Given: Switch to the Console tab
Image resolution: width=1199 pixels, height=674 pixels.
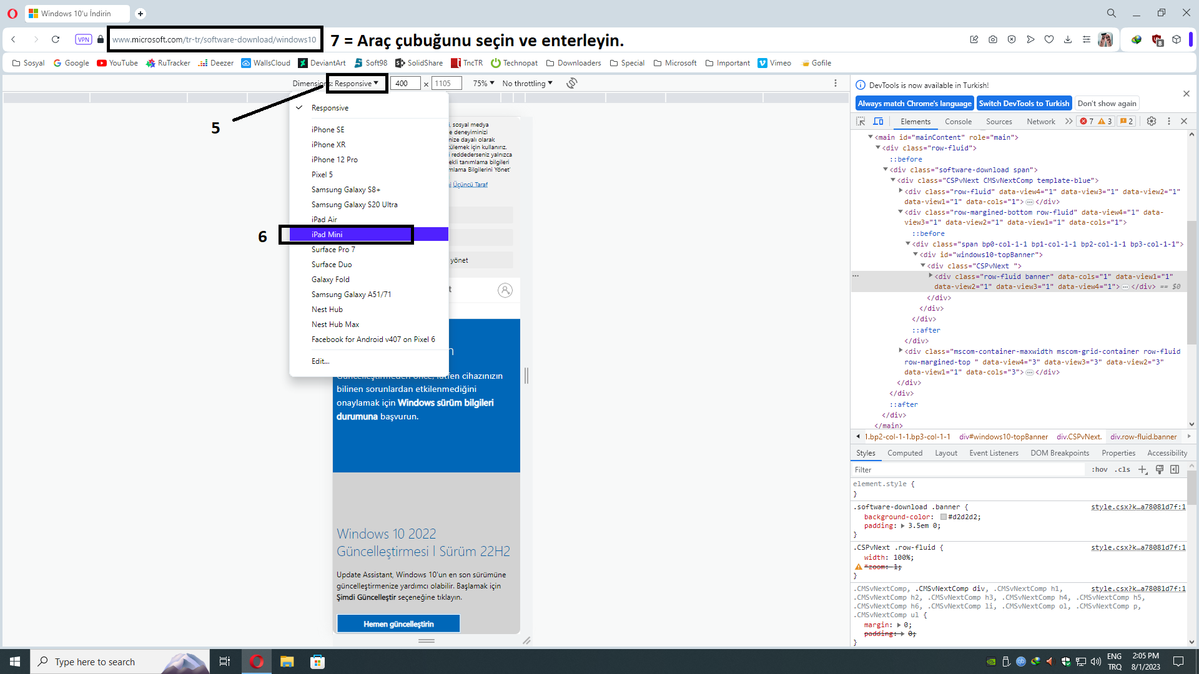Looking at the screenshot, I should pyautogui.click(x=958, y=122).
